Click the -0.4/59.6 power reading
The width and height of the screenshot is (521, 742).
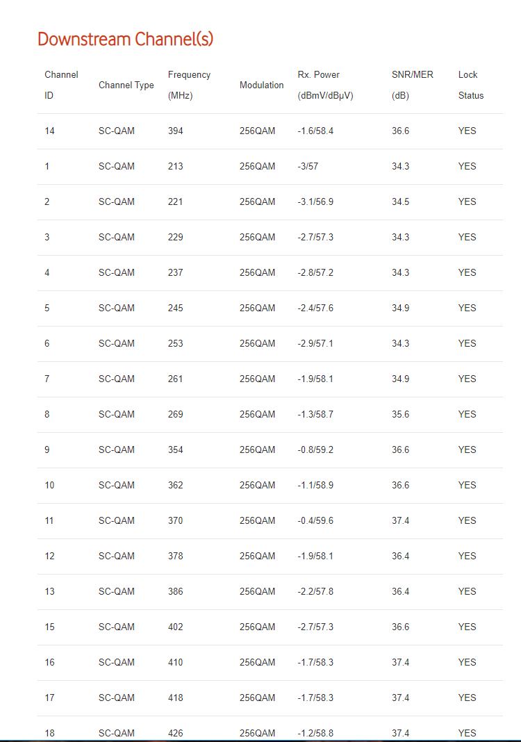click(x=315, y=521)
